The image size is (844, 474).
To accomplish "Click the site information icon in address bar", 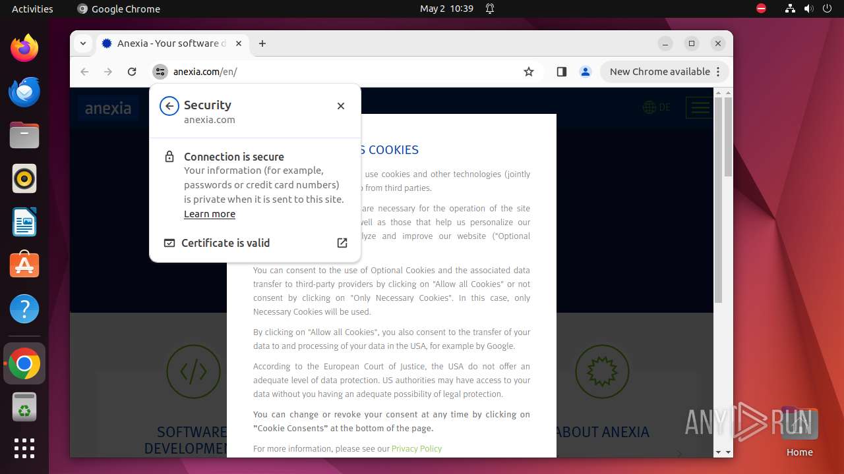I will pyautogui.click(x=160, y=72).
